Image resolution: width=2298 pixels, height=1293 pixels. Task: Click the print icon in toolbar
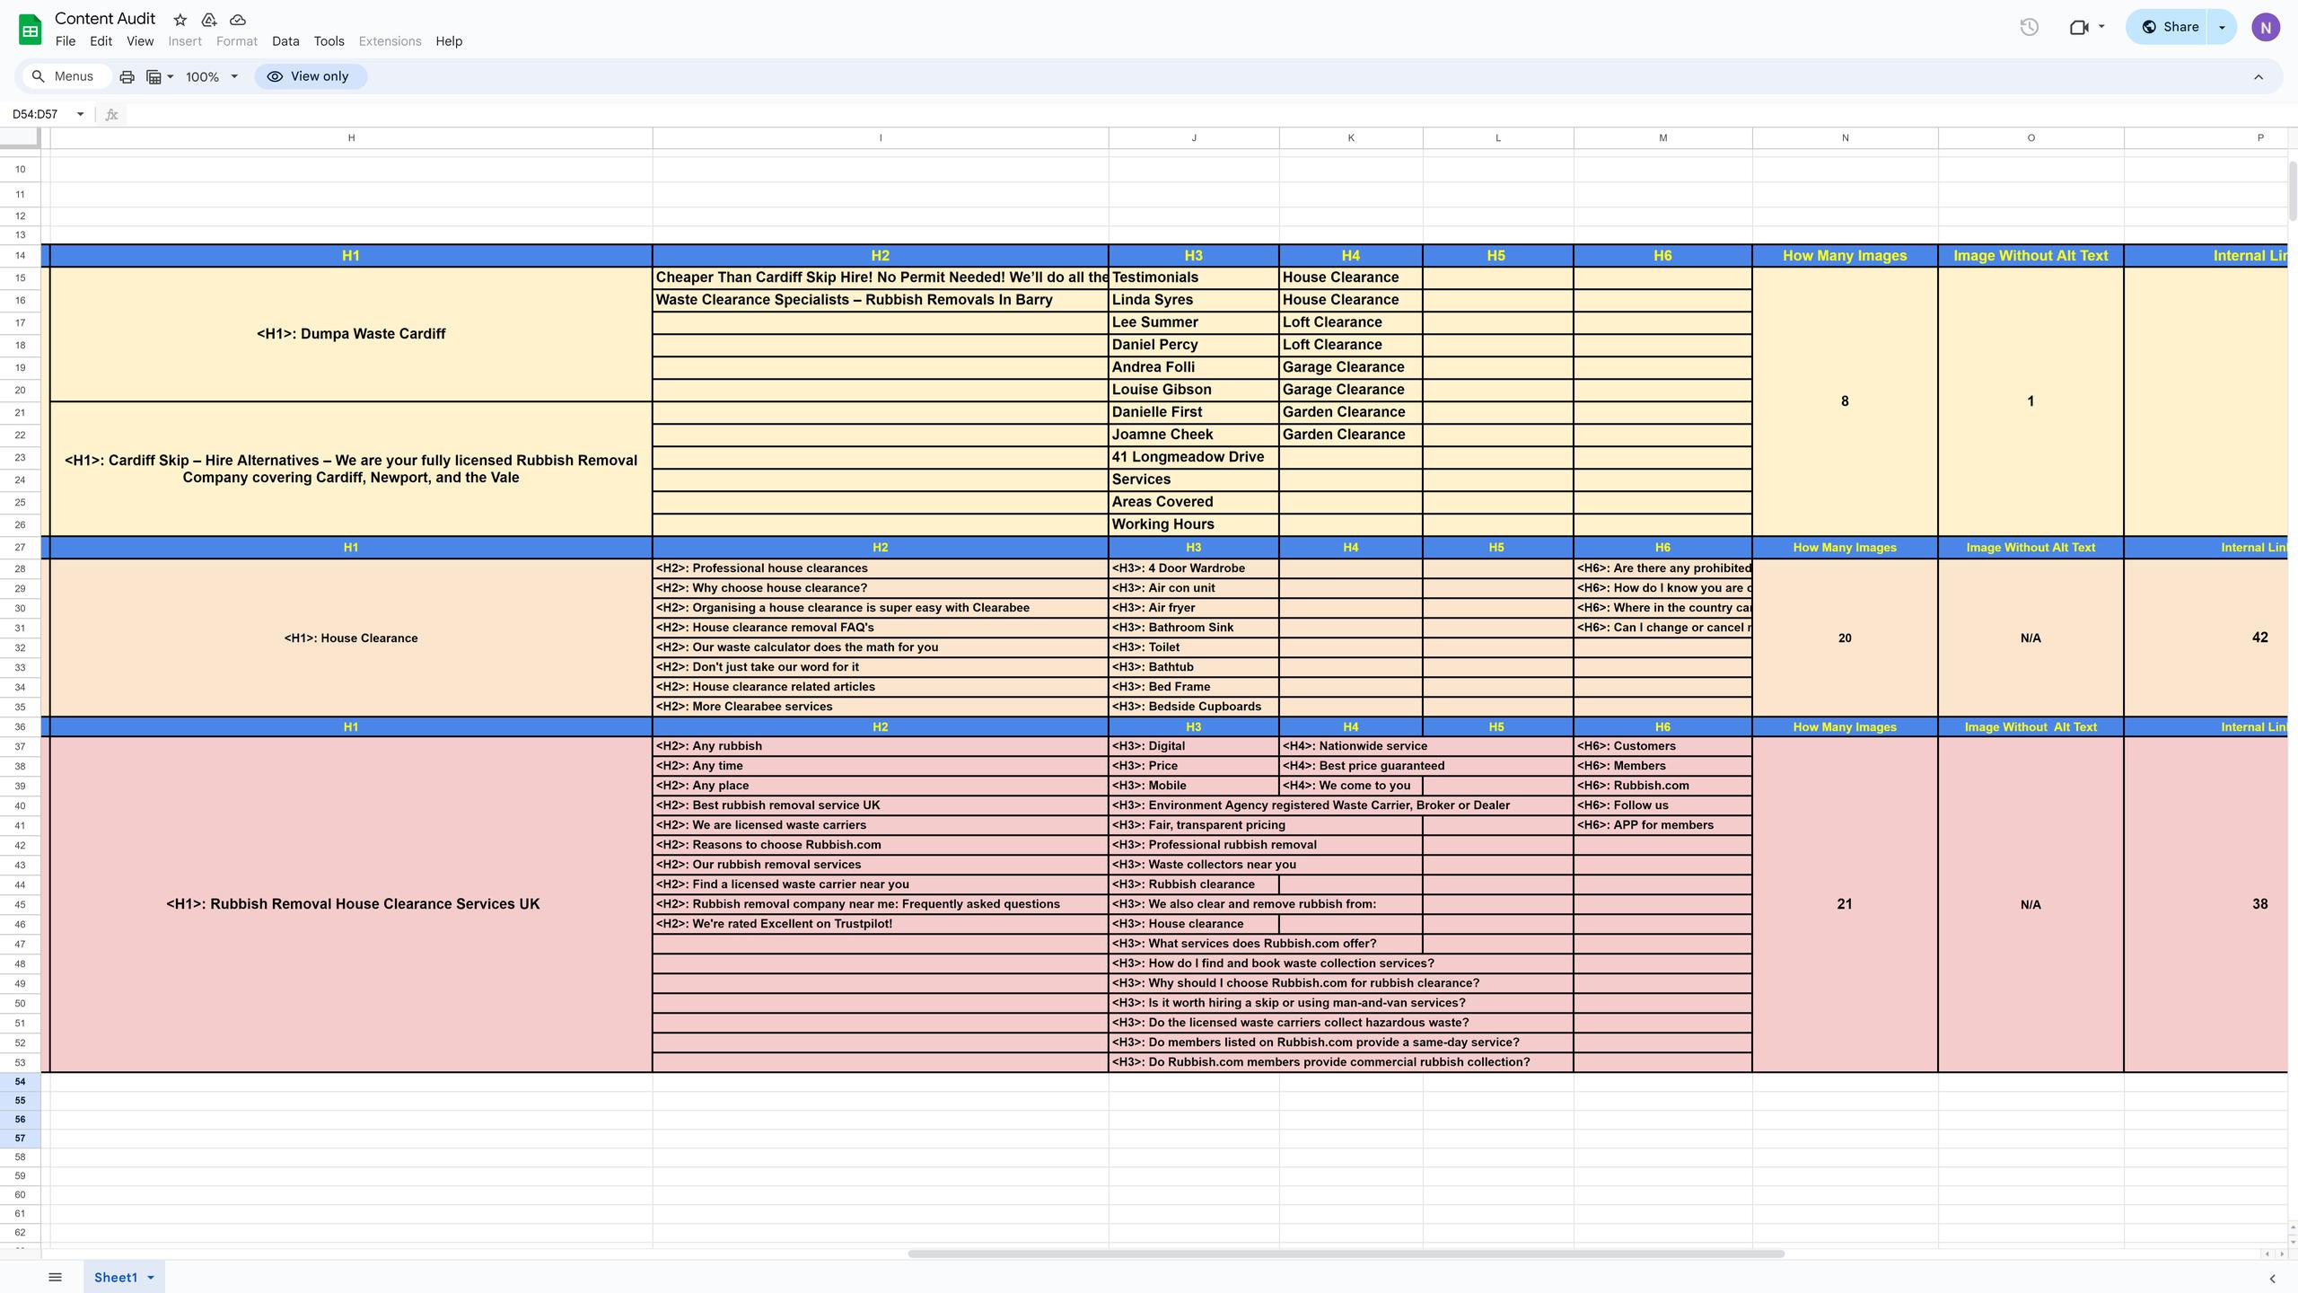click(x=127, y=77)
